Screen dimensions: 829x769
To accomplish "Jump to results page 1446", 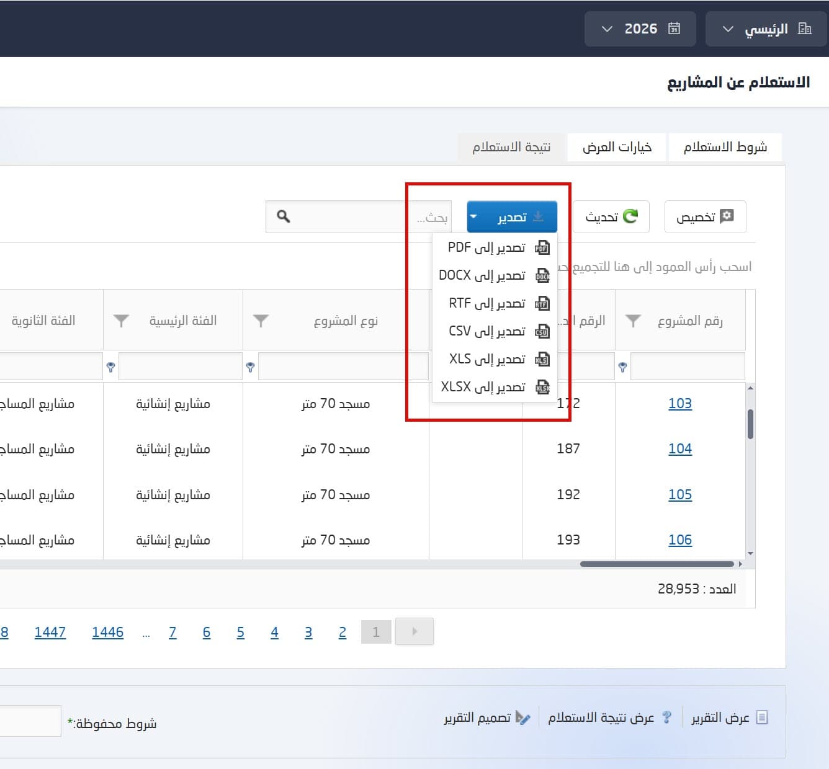I will tap(108, 632).
